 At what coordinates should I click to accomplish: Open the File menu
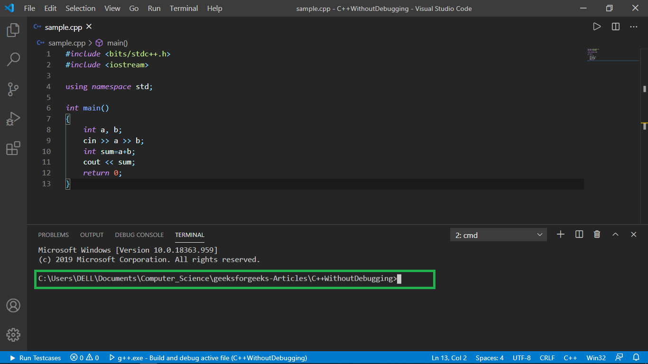29,9
